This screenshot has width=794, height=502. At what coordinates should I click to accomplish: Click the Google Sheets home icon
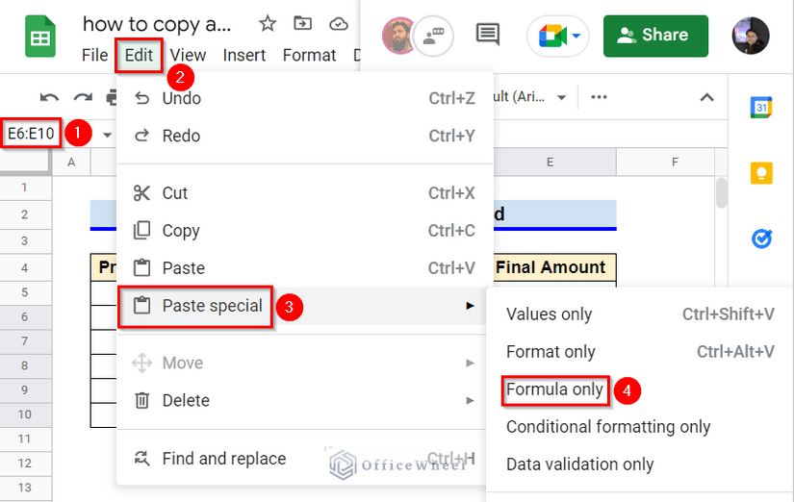[x=39, y=38]
